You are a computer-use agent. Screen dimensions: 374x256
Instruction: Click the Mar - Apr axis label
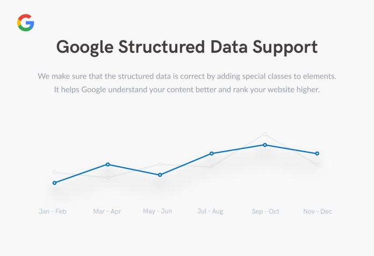(x=107, y=211)
